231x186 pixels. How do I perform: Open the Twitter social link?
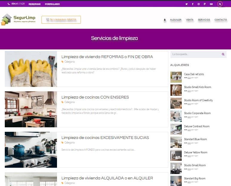tap(187, 4)
